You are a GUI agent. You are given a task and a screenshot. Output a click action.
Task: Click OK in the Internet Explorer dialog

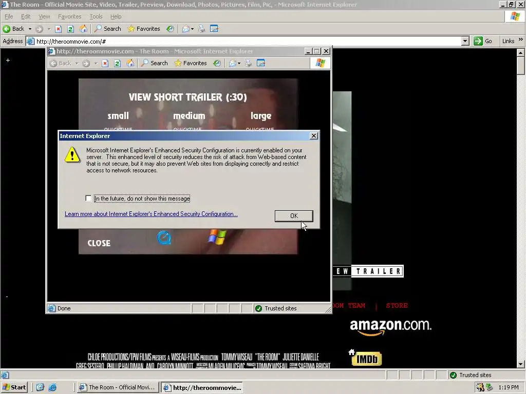click(294, 216)
